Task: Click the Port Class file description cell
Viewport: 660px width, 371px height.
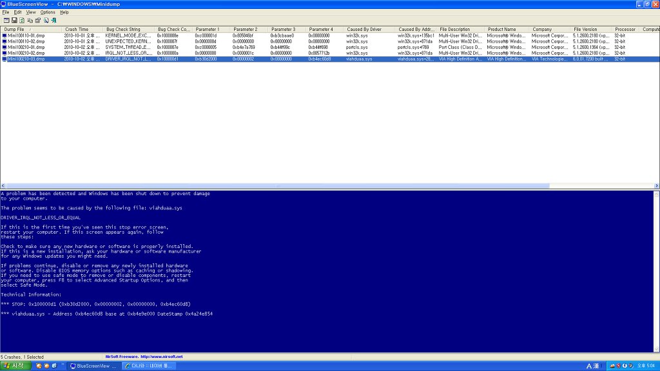Action: pos(460,48)
